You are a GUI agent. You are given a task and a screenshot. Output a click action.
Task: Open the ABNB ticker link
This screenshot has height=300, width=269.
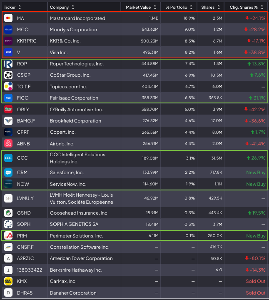pos(23,144)
